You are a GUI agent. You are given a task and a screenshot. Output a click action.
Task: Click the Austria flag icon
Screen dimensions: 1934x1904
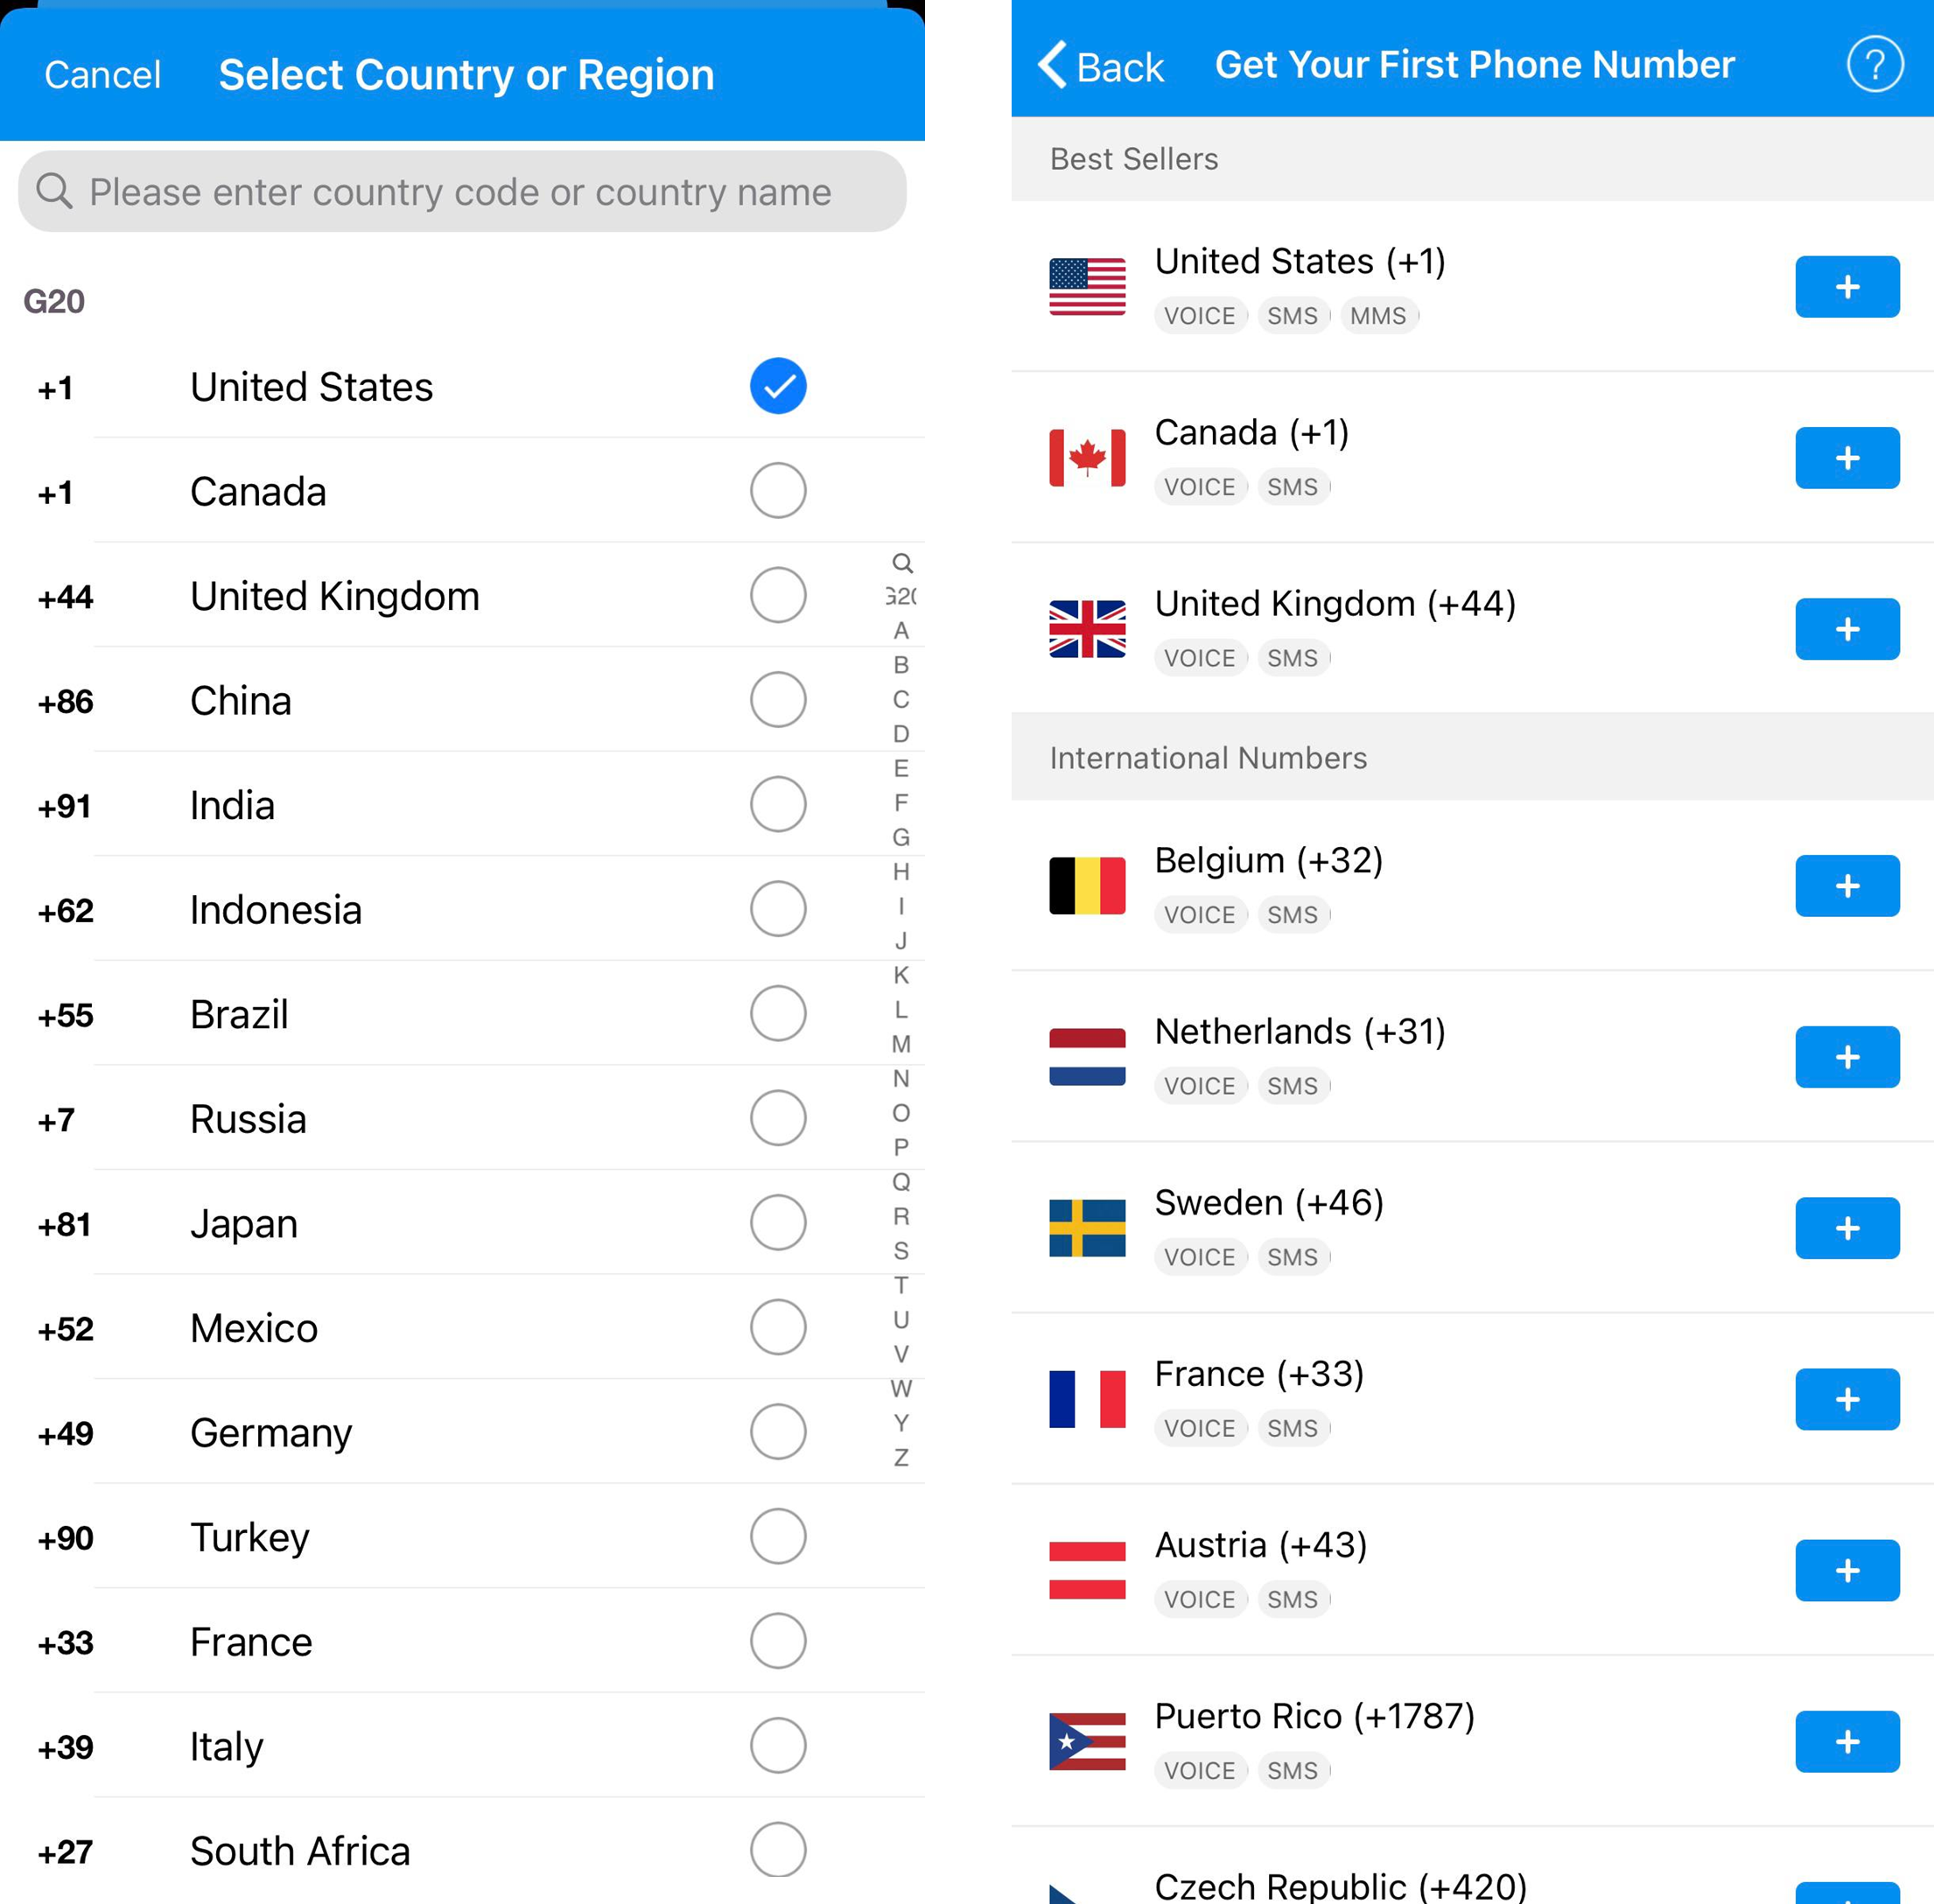pyautogui.click(x=1087, y=1571)
